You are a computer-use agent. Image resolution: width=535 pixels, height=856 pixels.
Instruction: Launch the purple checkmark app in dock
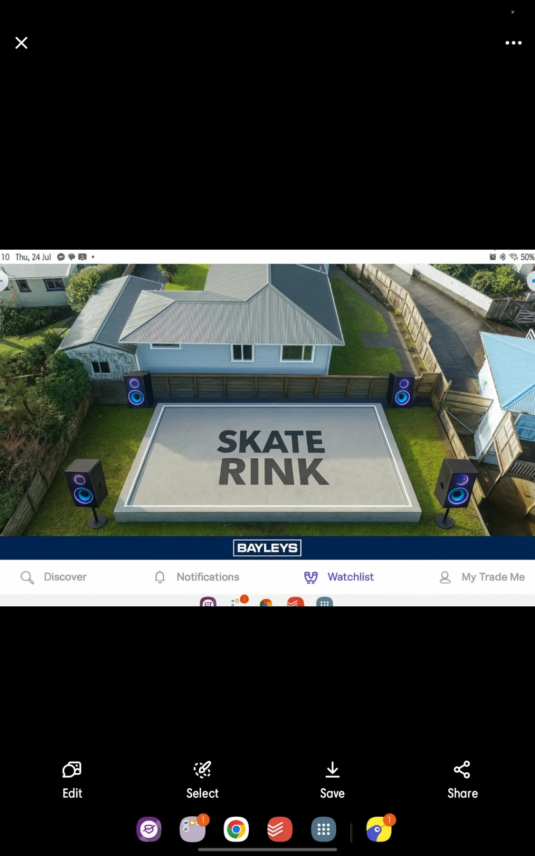pos(149,829)
